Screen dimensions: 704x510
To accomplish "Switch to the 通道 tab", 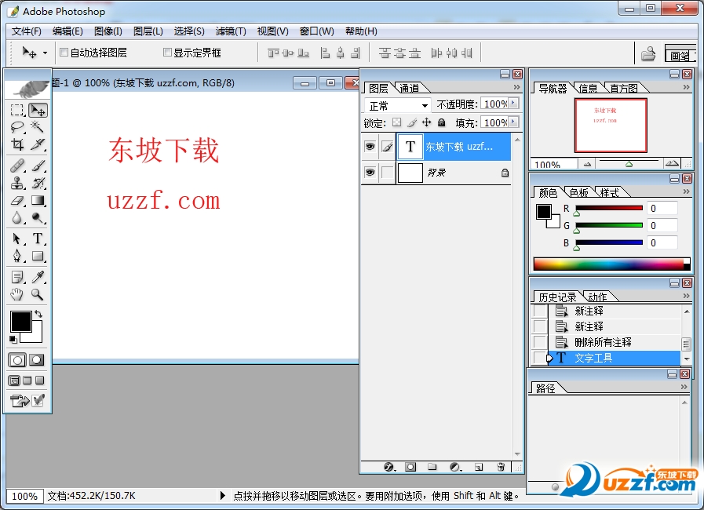I will pos(409,89).
